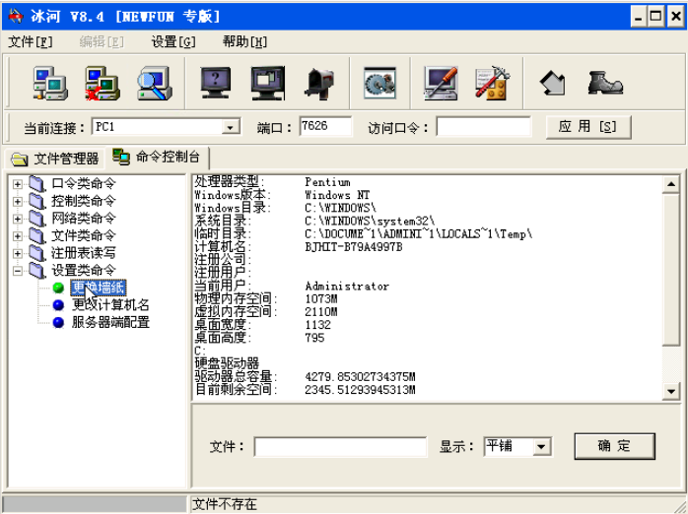
Task: Expand the 网络类命令 tree node
Action: (18, 219)
